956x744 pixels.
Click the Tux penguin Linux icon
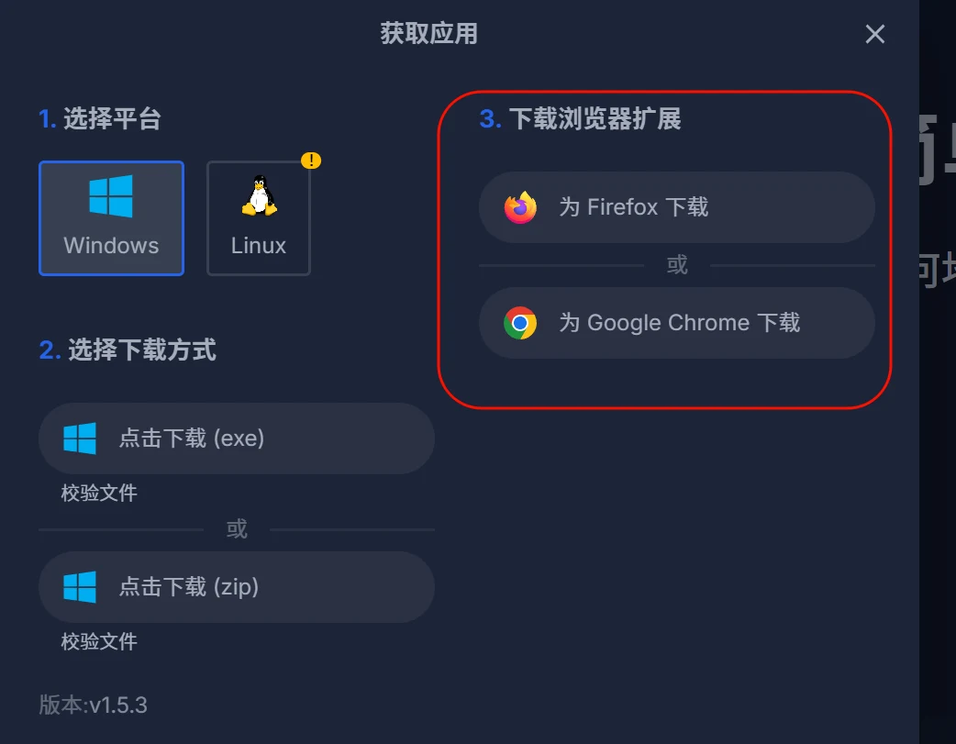tap(259, 195)
